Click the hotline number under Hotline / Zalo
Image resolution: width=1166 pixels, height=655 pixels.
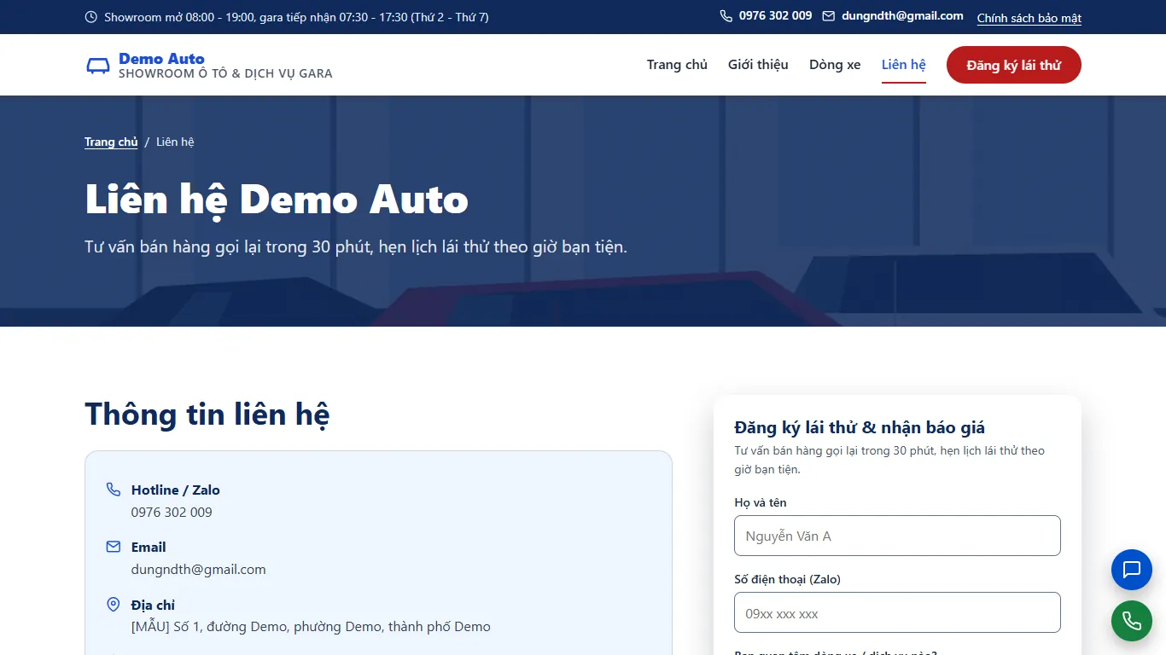(172, 512)
